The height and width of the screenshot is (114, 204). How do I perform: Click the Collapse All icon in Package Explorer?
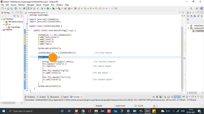click(14, 16)
